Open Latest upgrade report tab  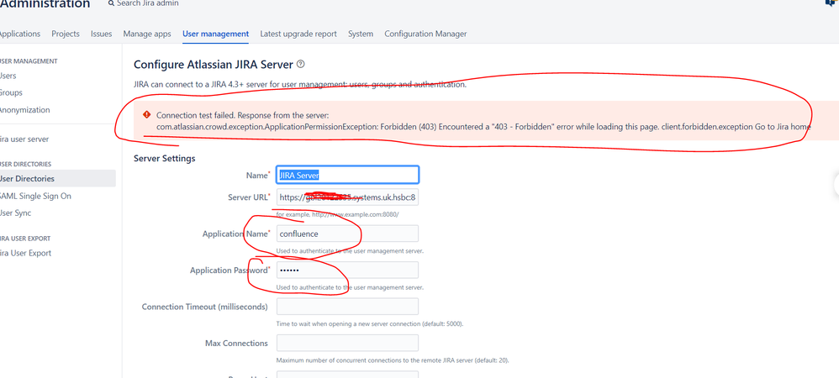[298, 34]
